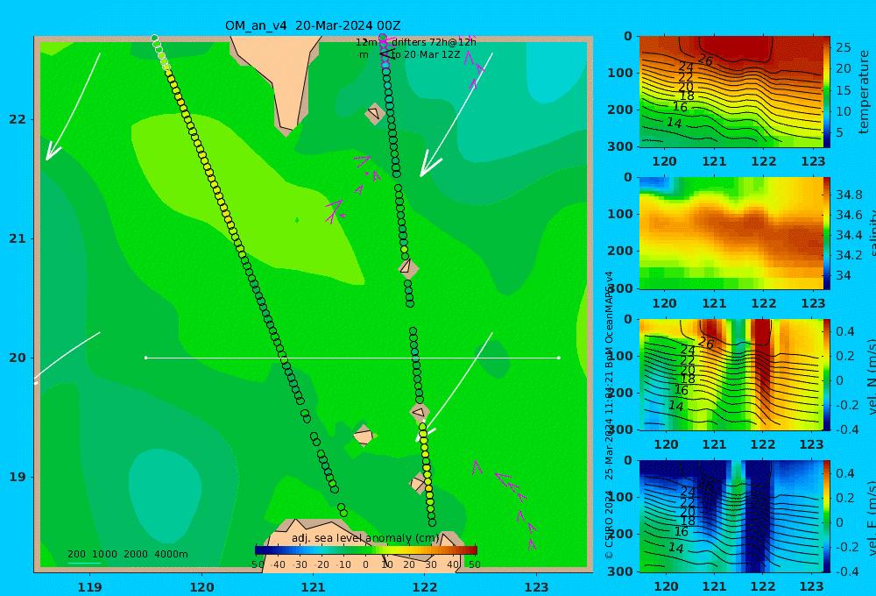Click the 50 tick on sea level colorbar

[x=474, y=564]
